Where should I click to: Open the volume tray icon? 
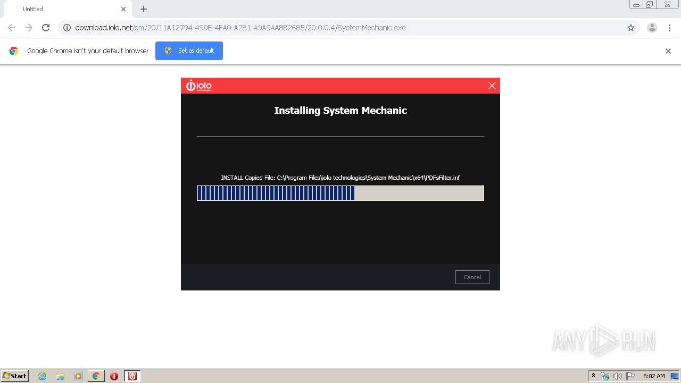point(618,376)
